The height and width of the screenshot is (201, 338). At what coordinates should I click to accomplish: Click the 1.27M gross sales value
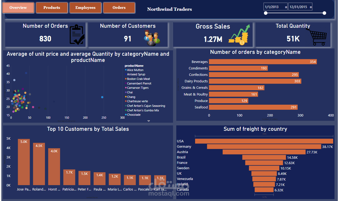(x=213, y=40)
